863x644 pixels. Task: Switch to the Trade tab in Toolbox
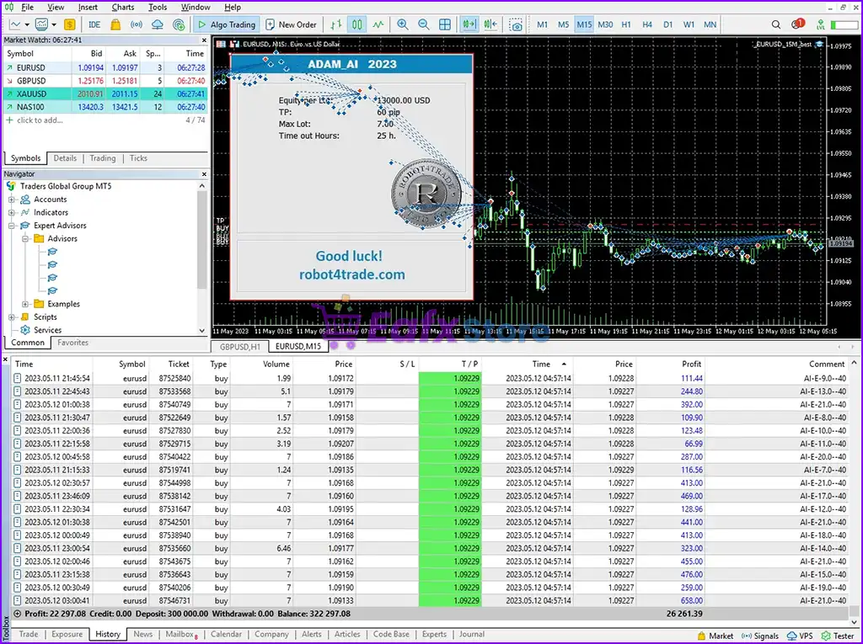tap(29, 634)
